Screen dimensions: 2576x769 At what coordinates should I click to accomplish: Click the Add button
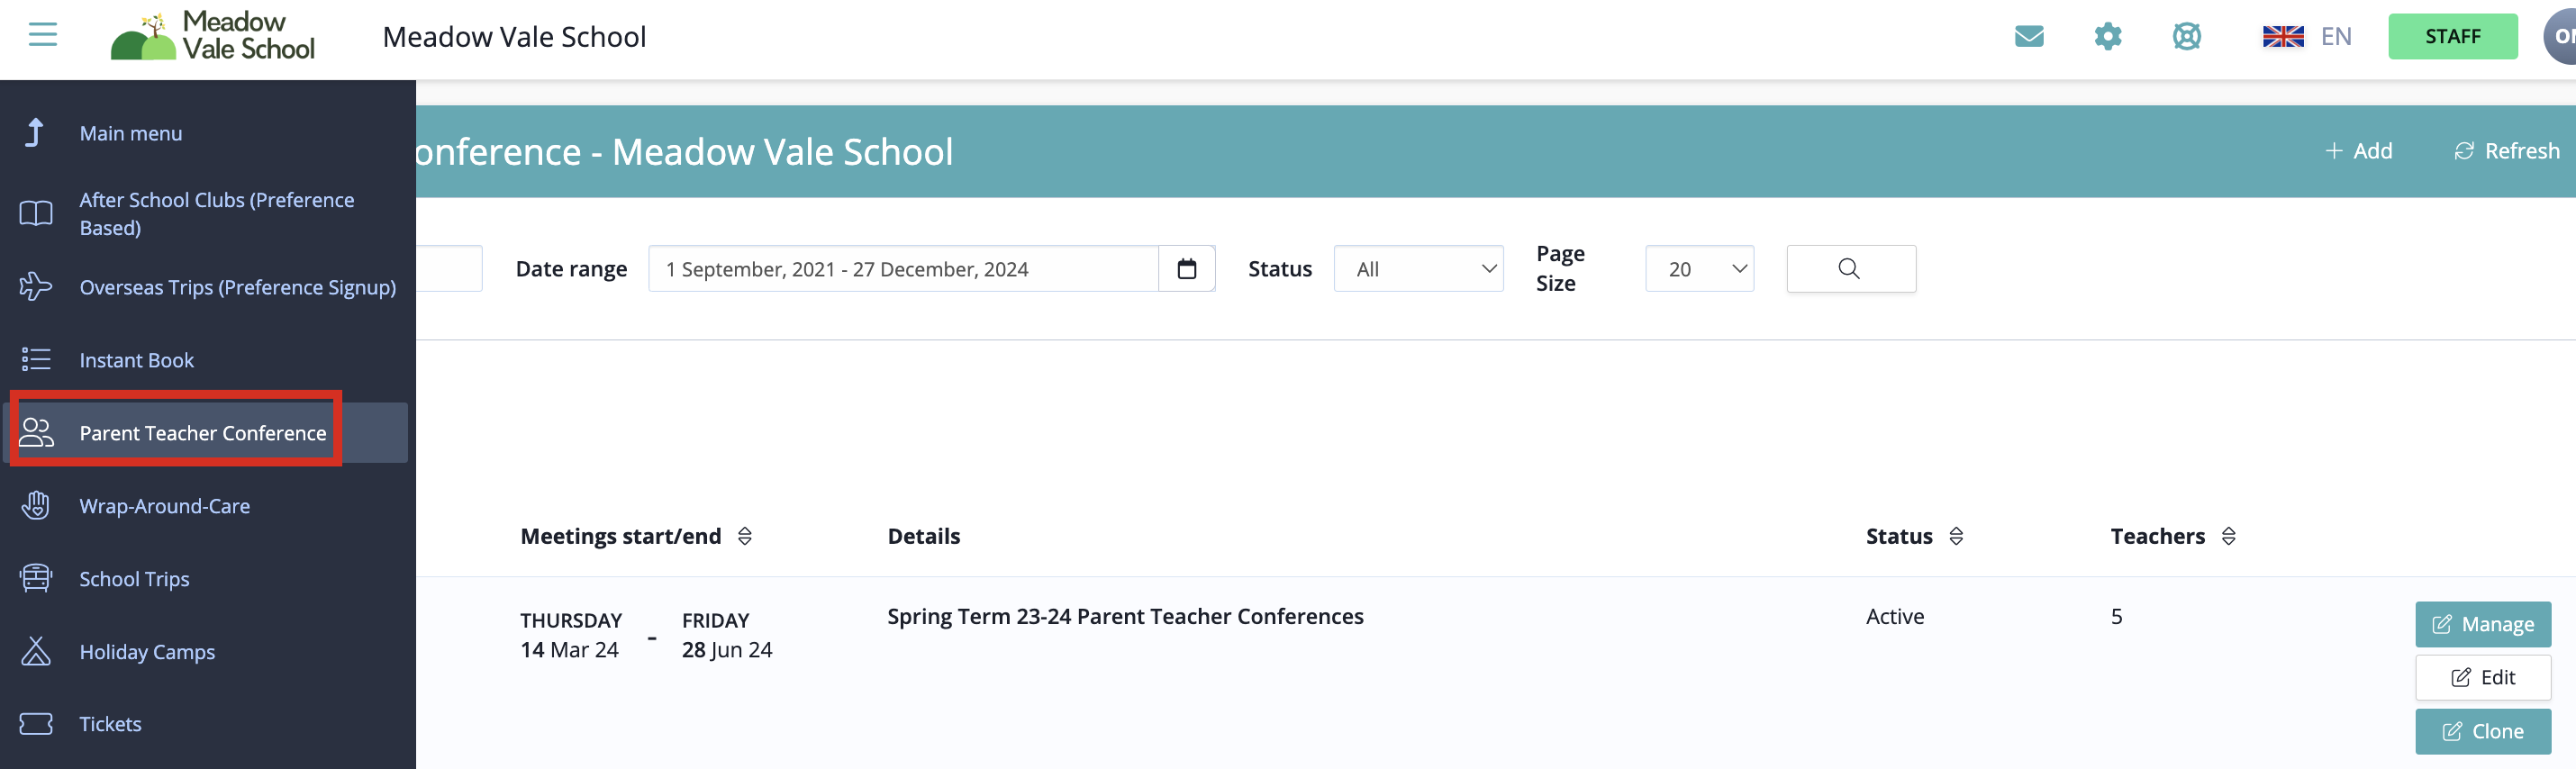tap(2358, 151)
